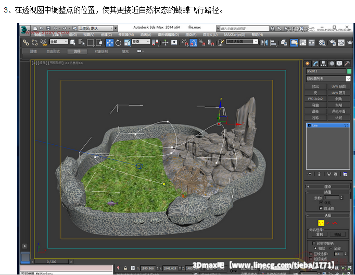Screen dimensions: 355x275
Task: Toggle the 优化 (Optimize) checkbox
Action: pyautogui.click(x=321, y=203)
